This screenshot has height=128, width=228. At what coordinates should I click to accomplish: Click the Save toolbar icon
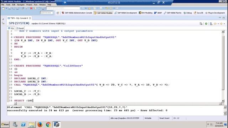click(x=10, y=8)
